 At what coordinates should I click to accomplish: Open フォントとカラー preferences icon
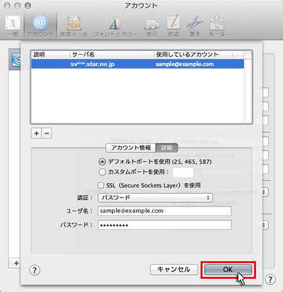pos(116,26)
